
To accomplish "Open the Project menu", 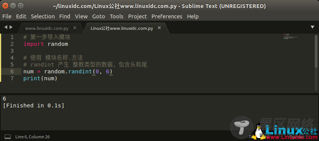I will click(x=137, y=16).
